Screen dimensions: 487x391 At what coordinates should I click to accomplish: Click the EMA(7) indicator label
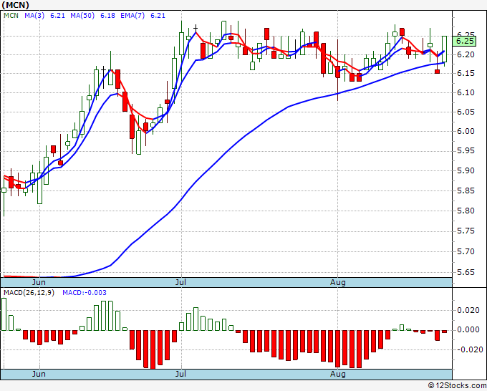[132, 16]
